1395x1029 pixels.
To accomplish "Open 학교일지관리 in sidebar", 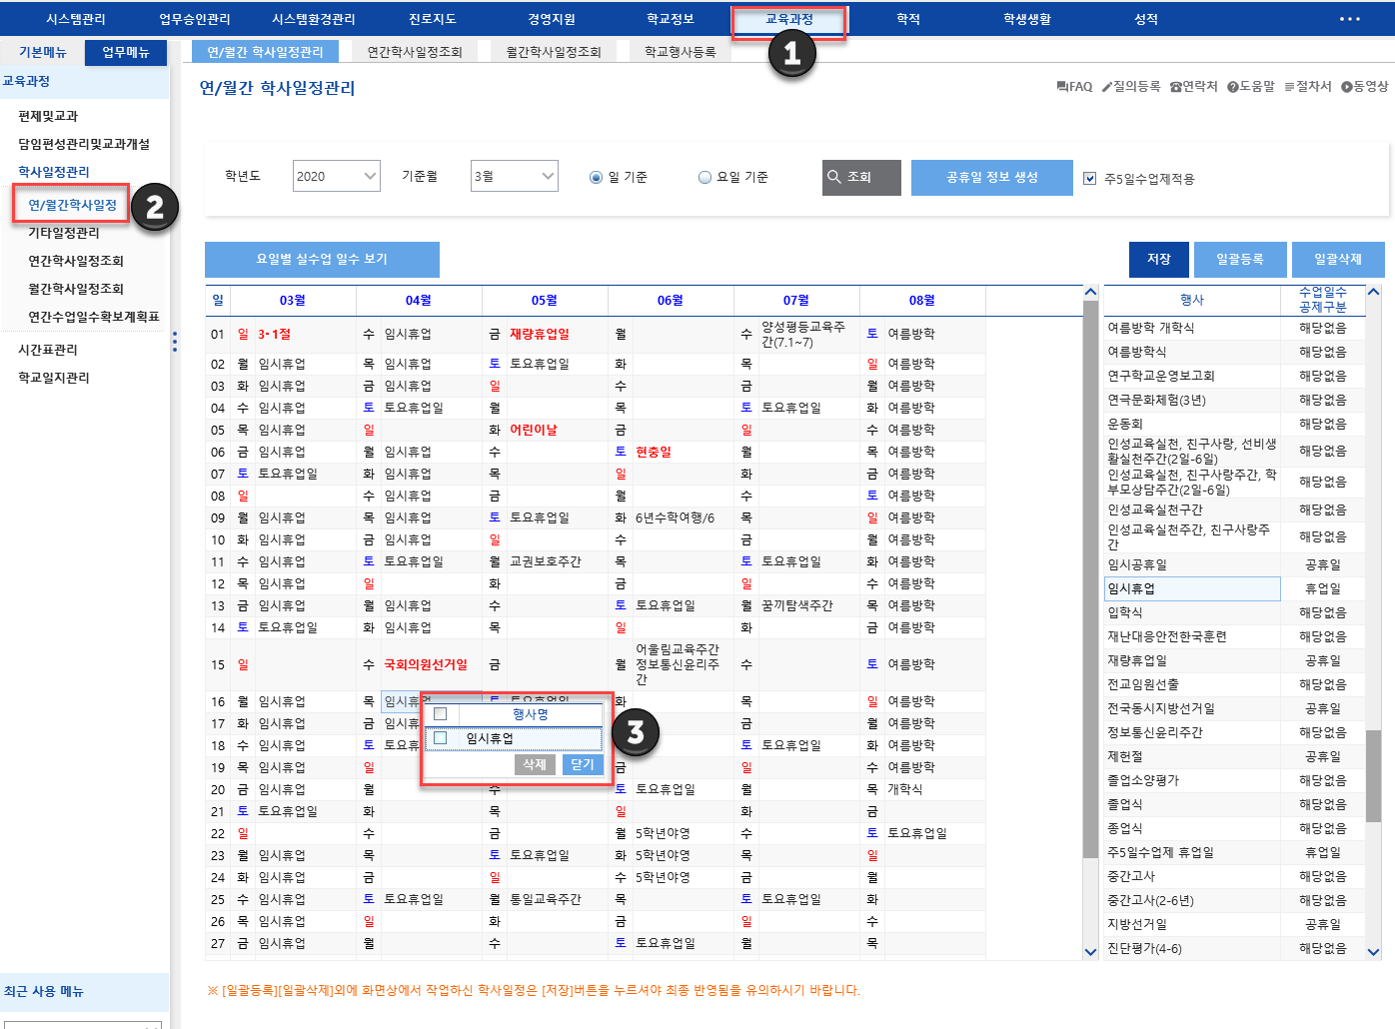I will click(x=54, y=378).
